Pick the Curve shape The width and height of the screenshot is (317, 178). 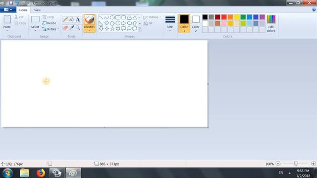pyautogui.click(x=106, y=18)
